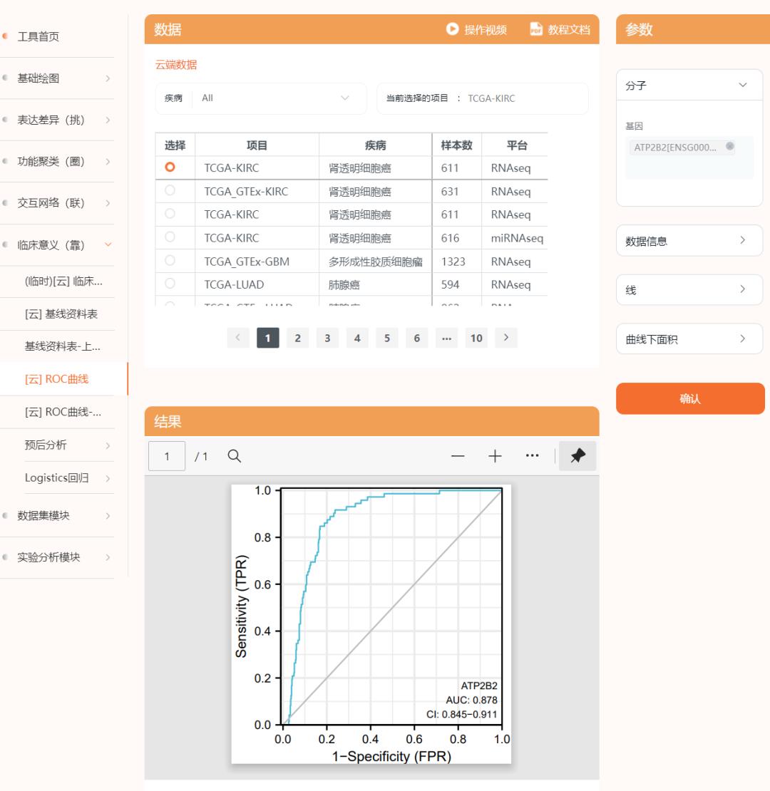Open [云] 基线资料表 menu item
Image resolution: width=770 pixels, height=791 pixels.
[61, 314]
